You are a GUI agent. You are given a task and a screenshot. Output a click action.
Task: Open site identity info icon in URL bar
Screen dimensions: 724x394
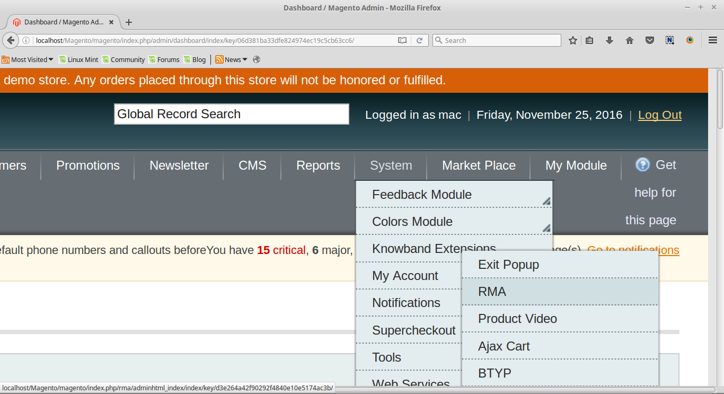point(25,40)
